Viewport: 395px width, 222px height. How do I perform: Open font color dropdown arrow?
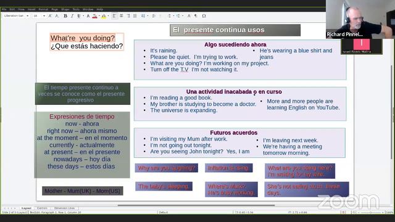point(99,16)
